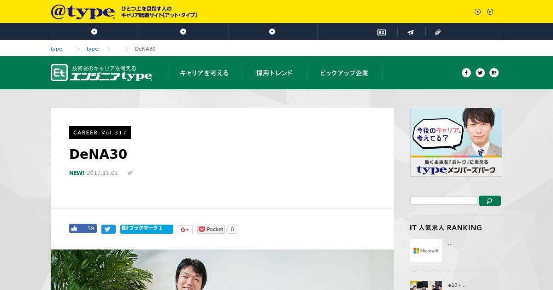Click the first play-arrow icon in yellow header

tap(477, 12)
